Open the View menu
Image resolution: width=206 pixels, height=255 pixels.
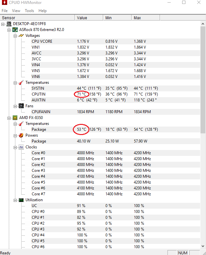coord(16,11)
